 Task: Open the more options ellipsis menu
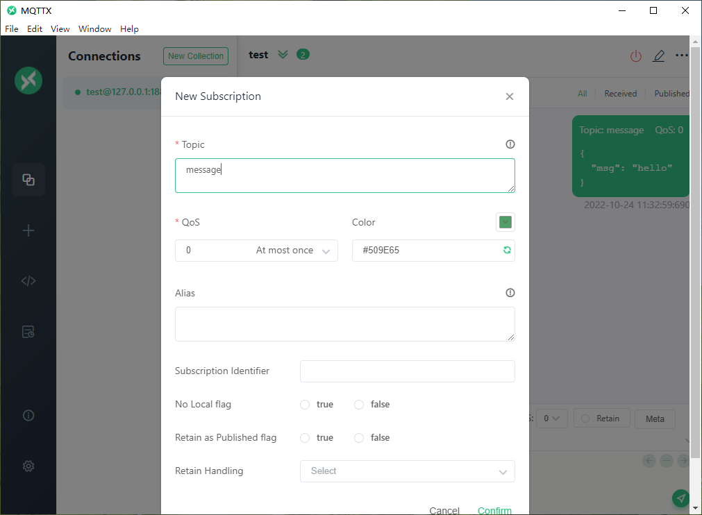point(681,55)
